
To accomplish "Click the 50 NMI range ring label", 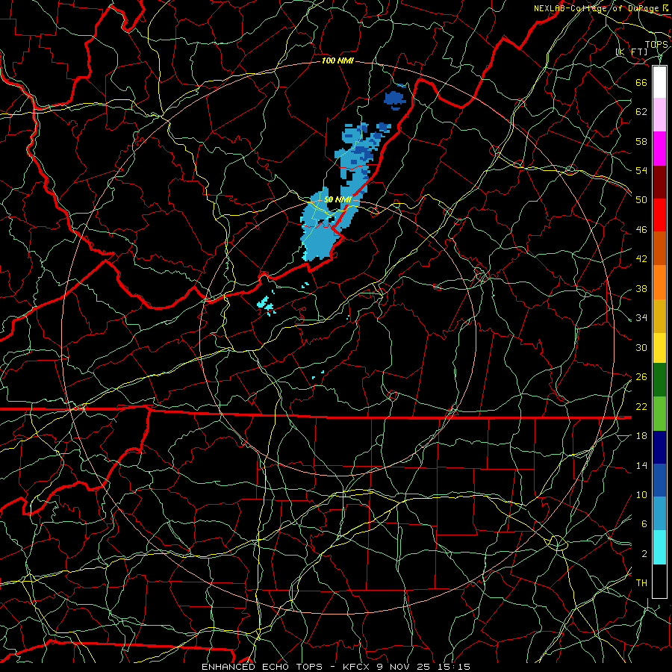I will click(337, 199).
